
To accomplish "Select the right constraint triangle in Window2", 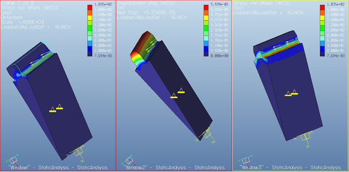I will click(181, 91).
